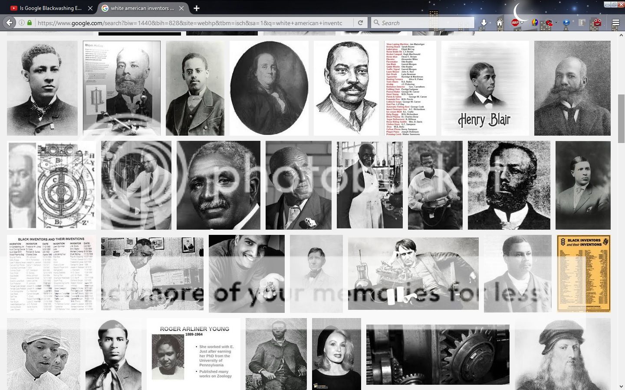Open the man holding water gun photo
Viewport: 625px width, 390px height.
435,185
